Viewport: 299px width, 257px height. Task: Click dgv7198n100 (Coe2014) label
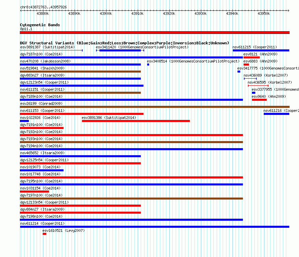pyautogui.click(x=41, y=216)
